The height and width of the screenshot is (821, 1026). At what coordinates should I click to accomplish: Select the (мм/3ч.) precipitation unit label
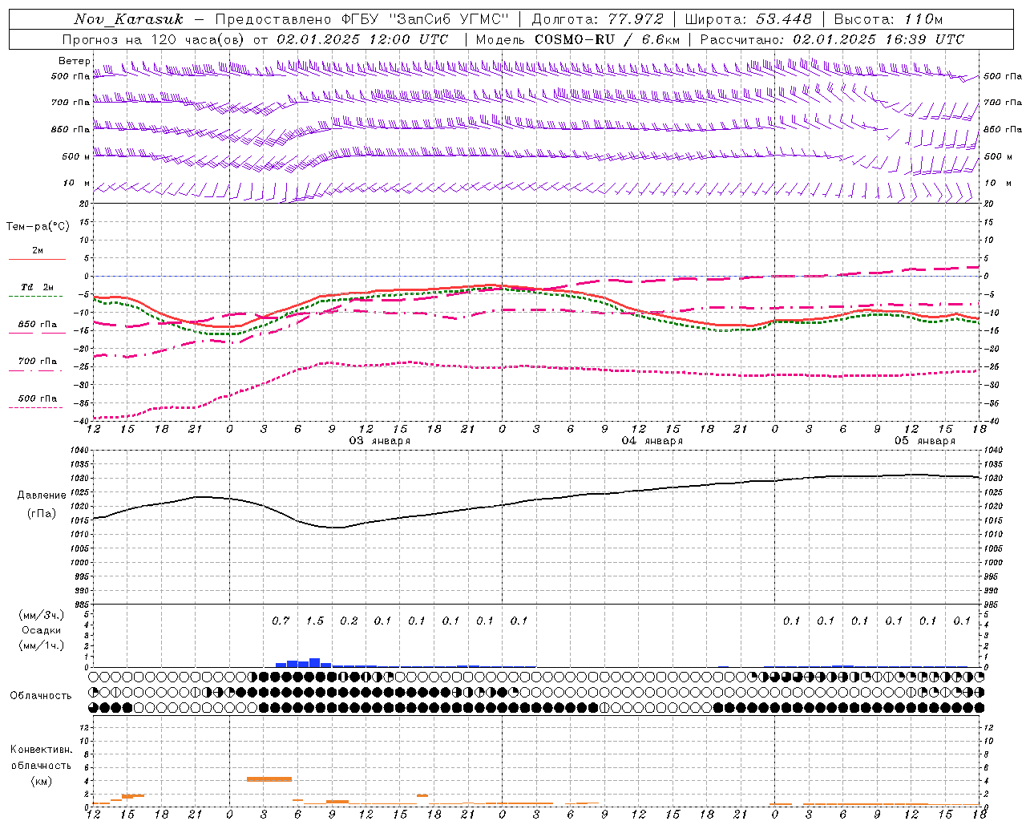click(x=42, y=615)
